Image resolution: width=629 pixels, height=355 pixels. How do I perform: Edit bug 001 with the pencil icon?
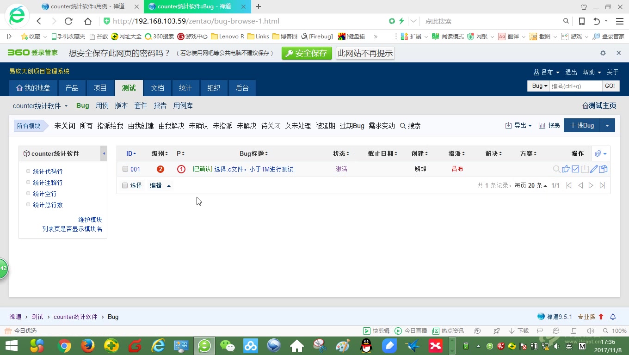[x=593, y=169]
